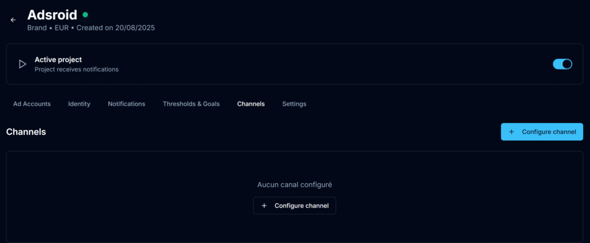This screenshot has height=243, width=590.
Task: Select the Channels tab
Action: pyautogui.click(x=251, y=104)
